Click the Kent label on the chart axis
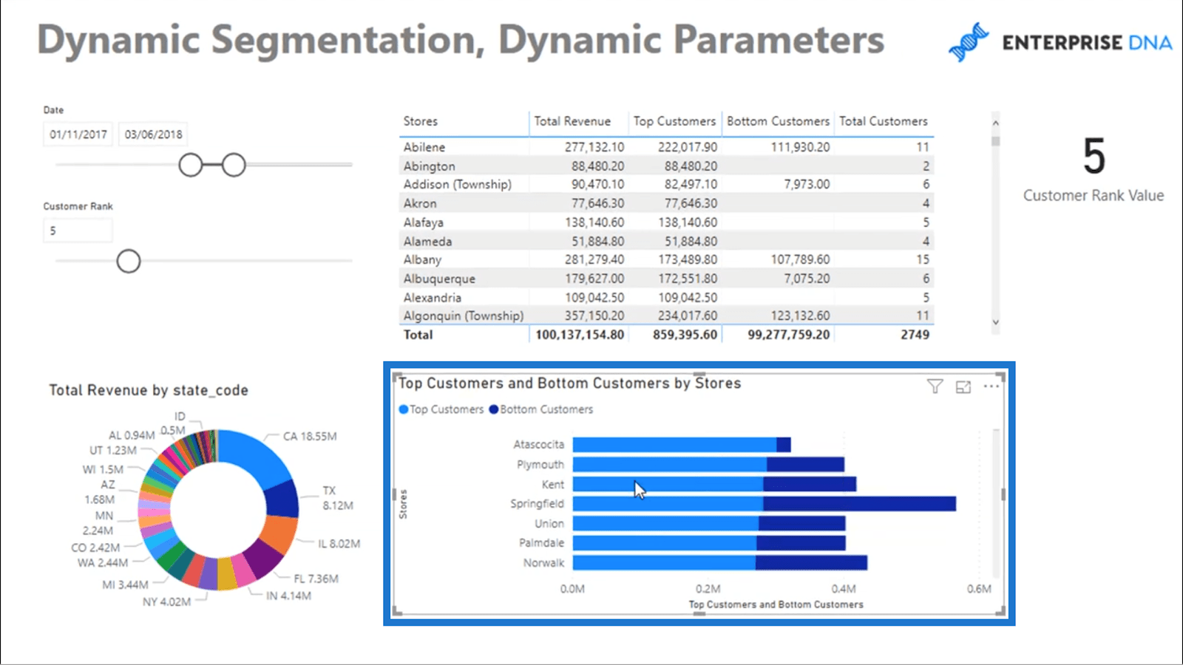This screenshot has height=665, width=1183. click(552, 485)
